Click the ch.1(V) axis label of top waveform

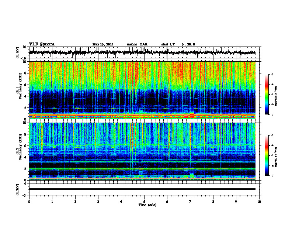coord(18,52)
